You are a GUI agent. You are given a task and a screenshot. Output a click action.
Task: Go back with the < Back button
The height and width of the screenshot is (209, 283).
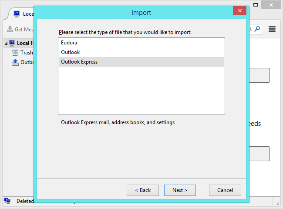click(x=143, y=190)
